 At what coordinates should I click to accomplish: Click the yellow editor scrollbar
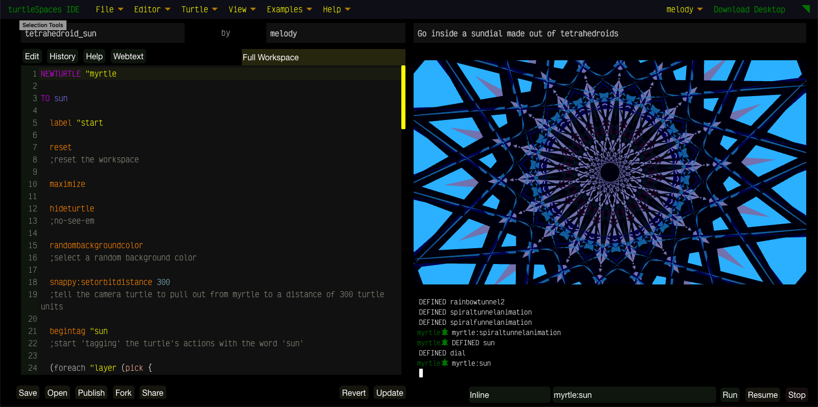tap(403, 97)
